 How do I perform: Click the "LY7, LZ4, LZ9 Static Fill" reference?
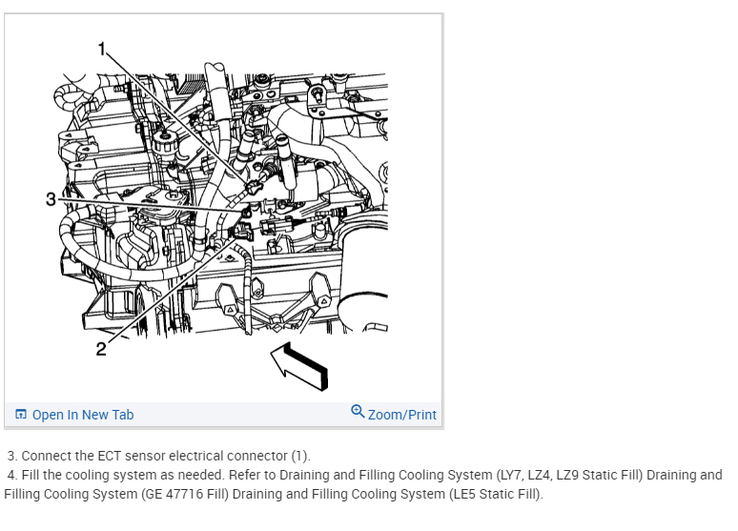point(570,475)
